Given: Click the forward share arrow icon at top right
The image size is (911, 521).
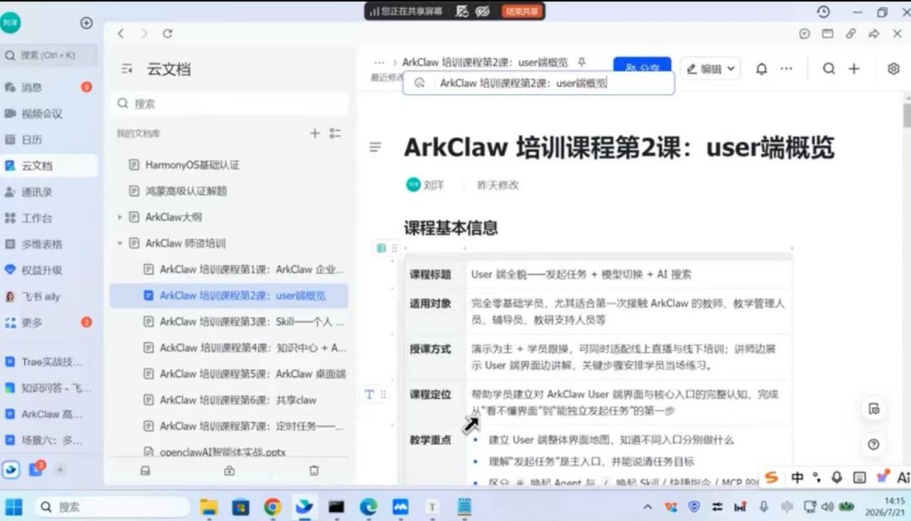Looking at the screenshot, I should click(x=874, y=34).
